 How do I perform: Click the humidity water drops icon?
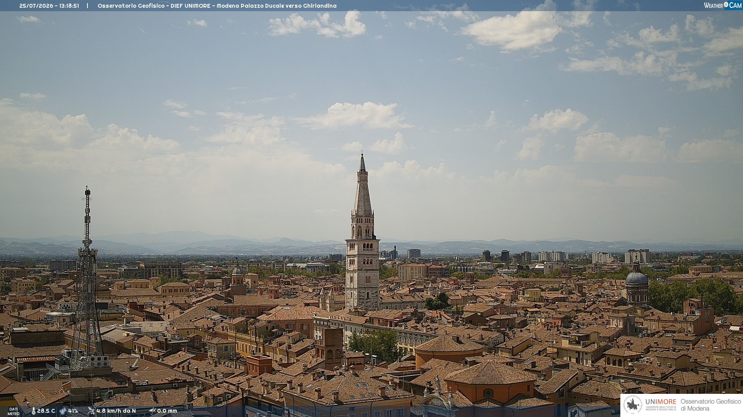[x=63, y=411]
